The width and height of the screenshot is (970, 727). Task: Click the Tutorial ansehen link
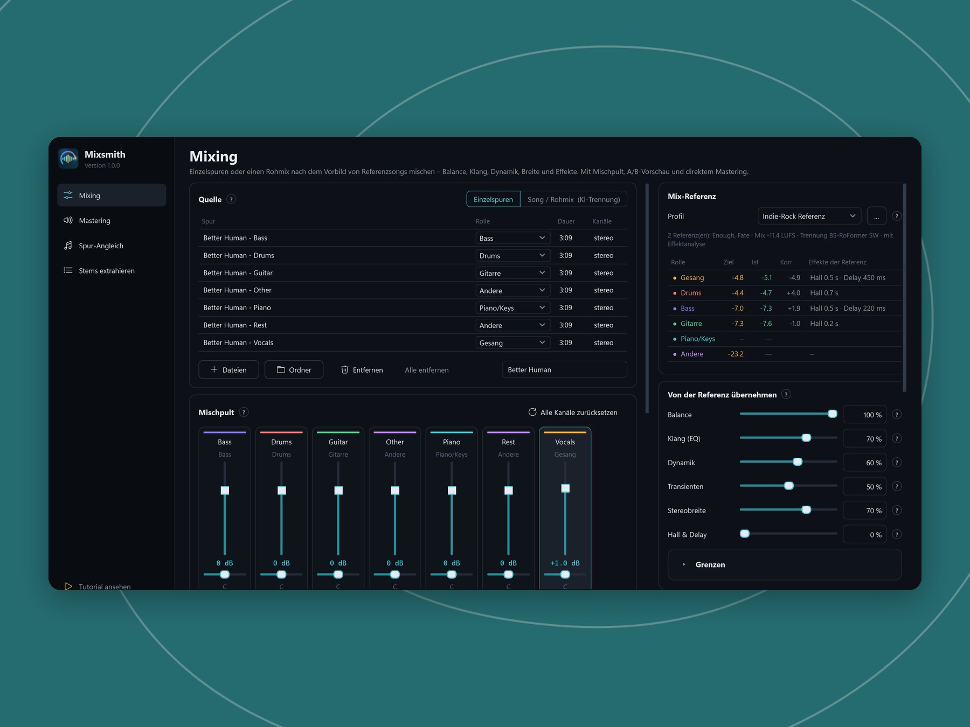[x=105, y=586]
